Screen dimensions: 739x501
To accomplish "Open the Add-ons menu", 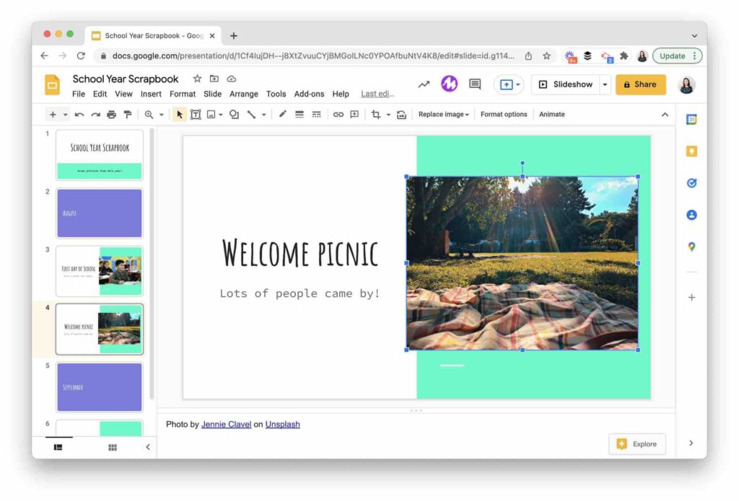I will pyautogui.click(x=309, y=94).
